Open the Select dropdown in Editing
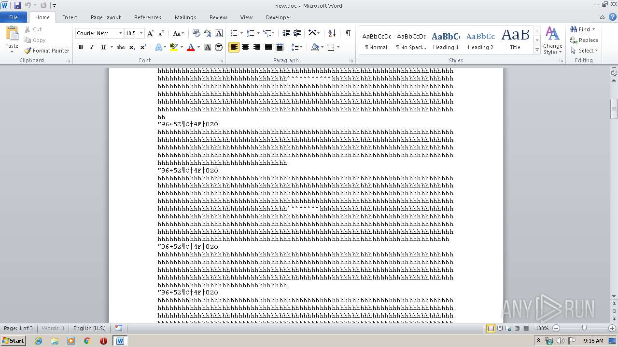The width and height of the screenshot is (618, 347). pos(584,51)
